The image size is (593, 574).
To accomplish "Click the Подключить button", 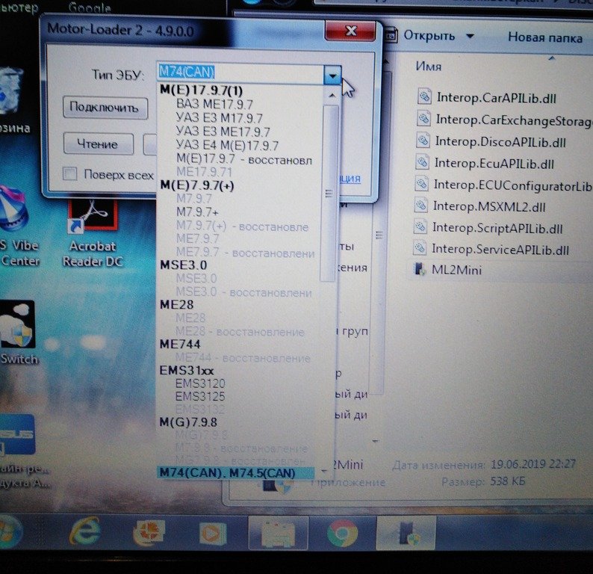I will tap(105, 108).
